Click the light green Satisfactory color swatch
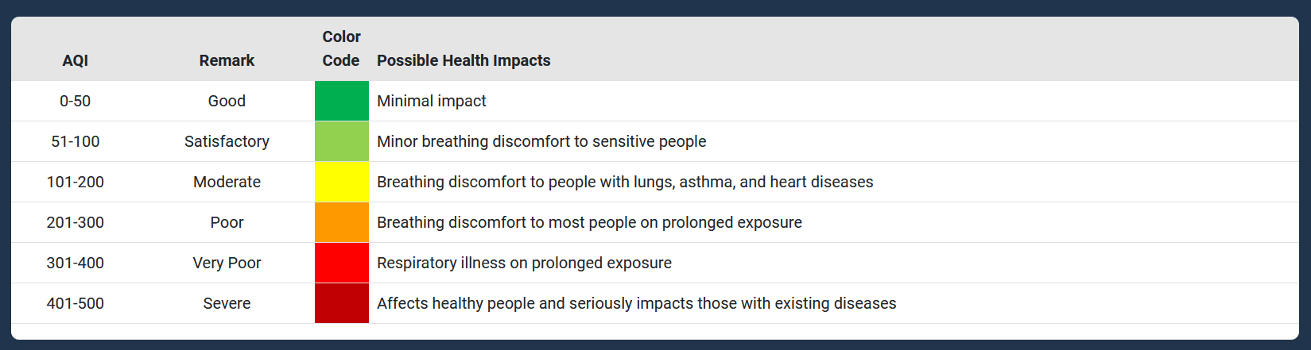 coord(341,141)
